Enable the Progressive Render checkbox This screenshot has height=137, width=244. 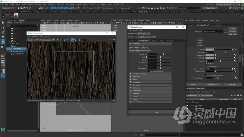coord(149,71)
